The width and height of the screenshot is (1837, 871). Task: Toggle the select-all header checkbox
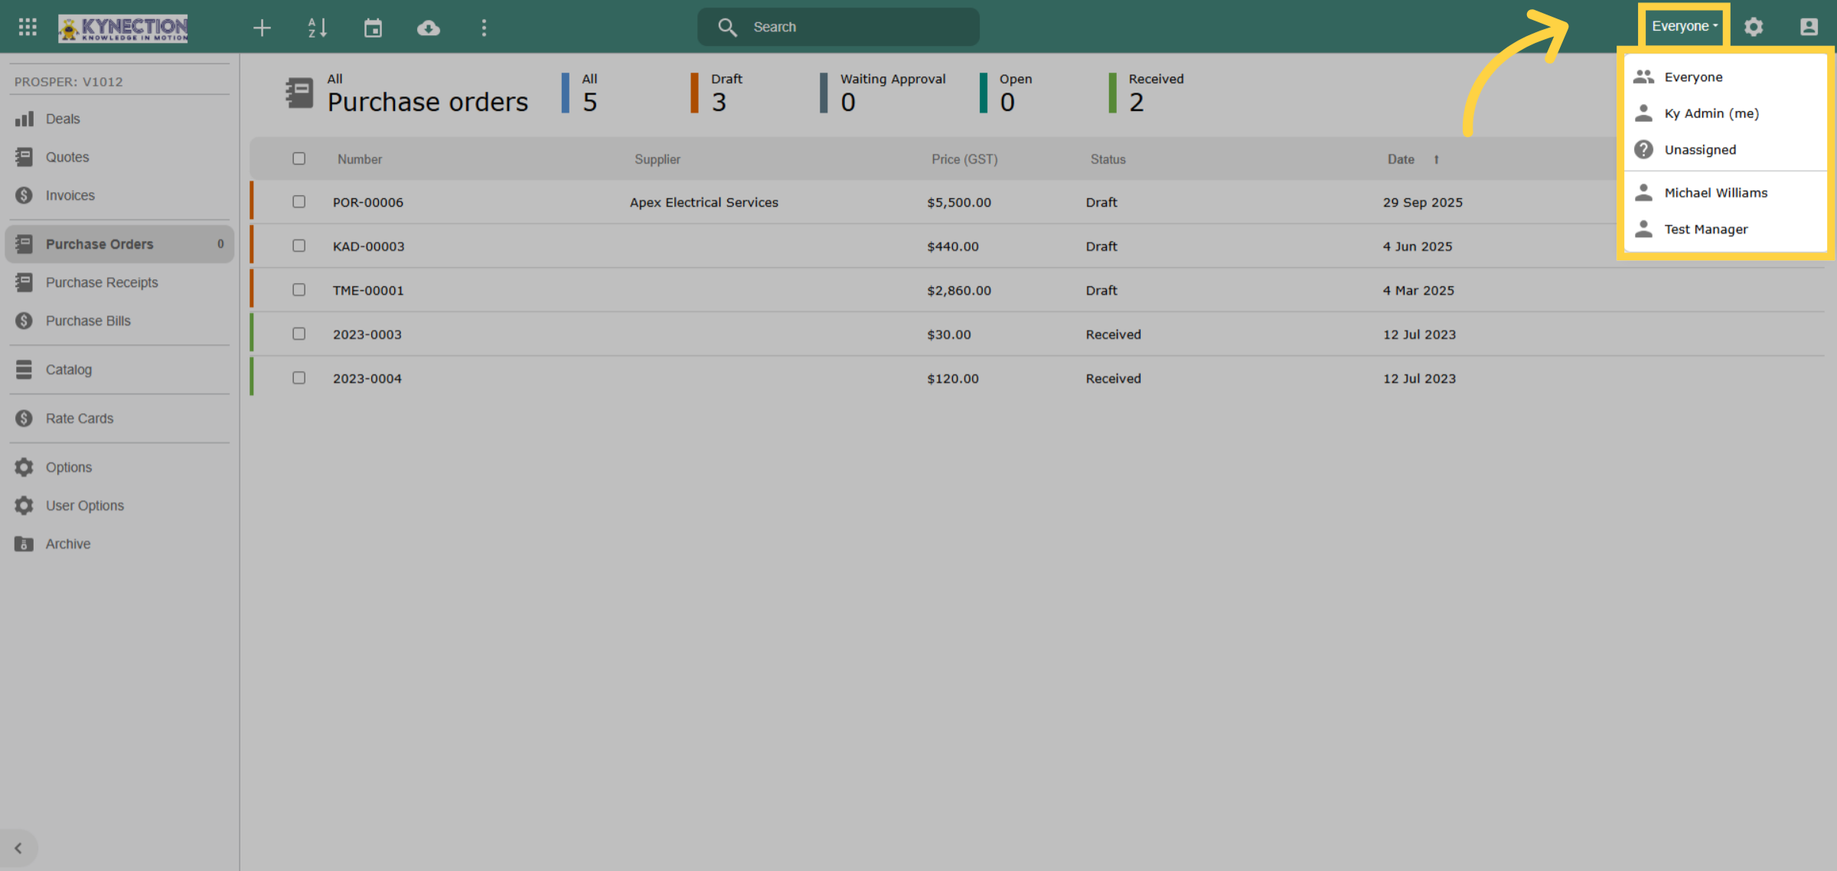[299, 158]
